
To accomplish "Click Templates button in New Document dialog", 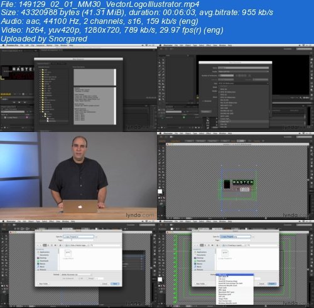I will pyautogui.click(x=206, y=111).
